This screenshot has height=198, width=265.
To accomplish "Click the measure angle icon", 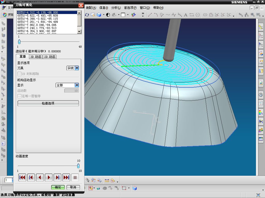I will pos(113,180).
